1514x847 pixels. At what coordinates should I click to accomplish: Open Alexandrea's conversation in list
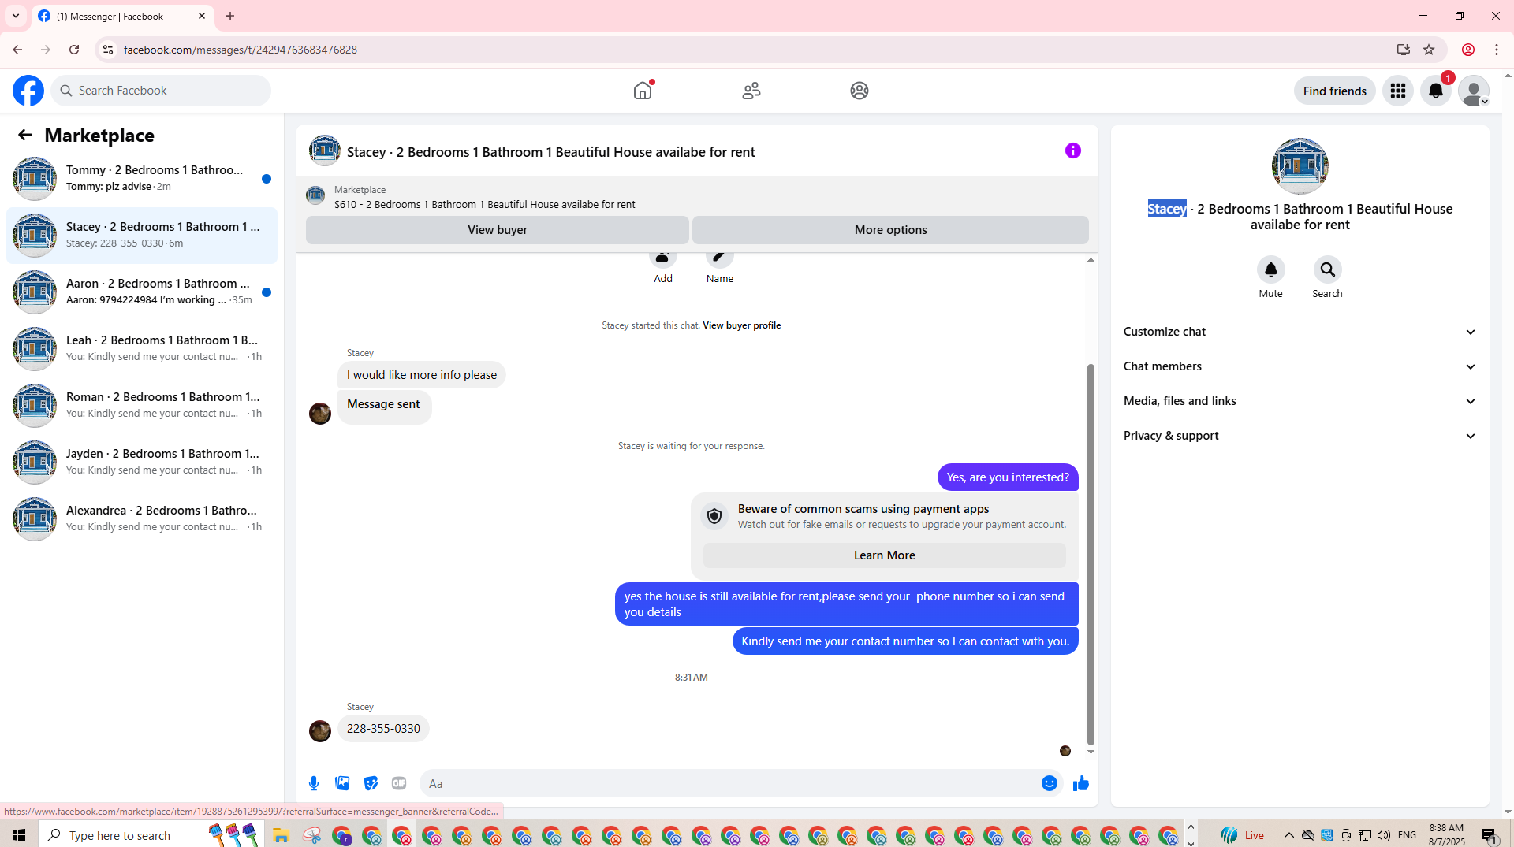coord(142,518)
